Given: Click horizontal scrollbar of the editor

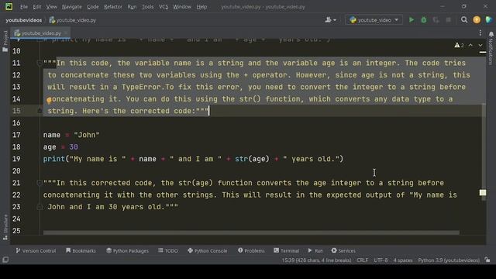Looking at the screenshot, I should tap(251, 232).
